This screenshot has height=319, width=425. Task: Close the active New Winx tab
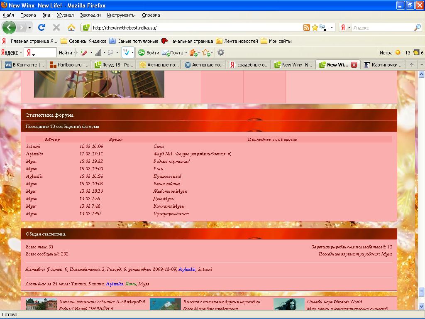click(354, 65)
